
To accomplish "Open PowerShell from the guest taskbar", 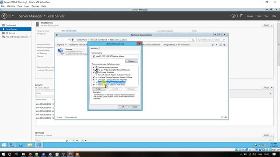I will pyautogui.click(x=21, y=145).
